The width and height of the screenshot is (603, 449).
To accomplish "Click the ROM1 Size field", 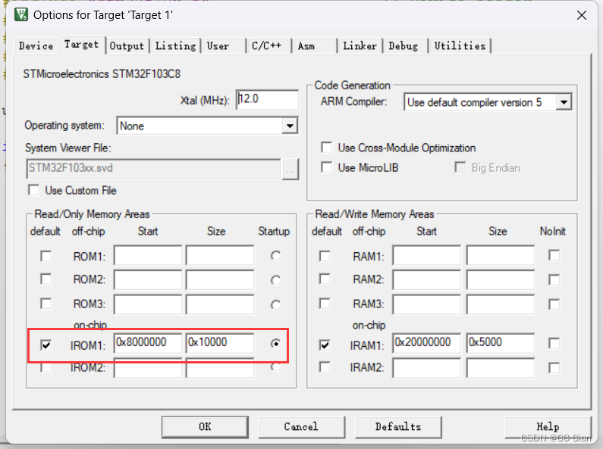I will [220, 256].
